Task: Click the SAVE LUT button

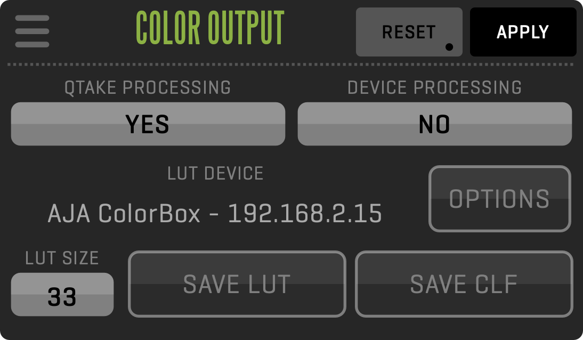Action: click(x=237, y=284)
